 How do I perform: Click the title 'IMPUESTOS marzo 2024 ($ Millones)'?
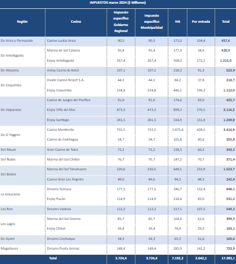coord(118,2)
